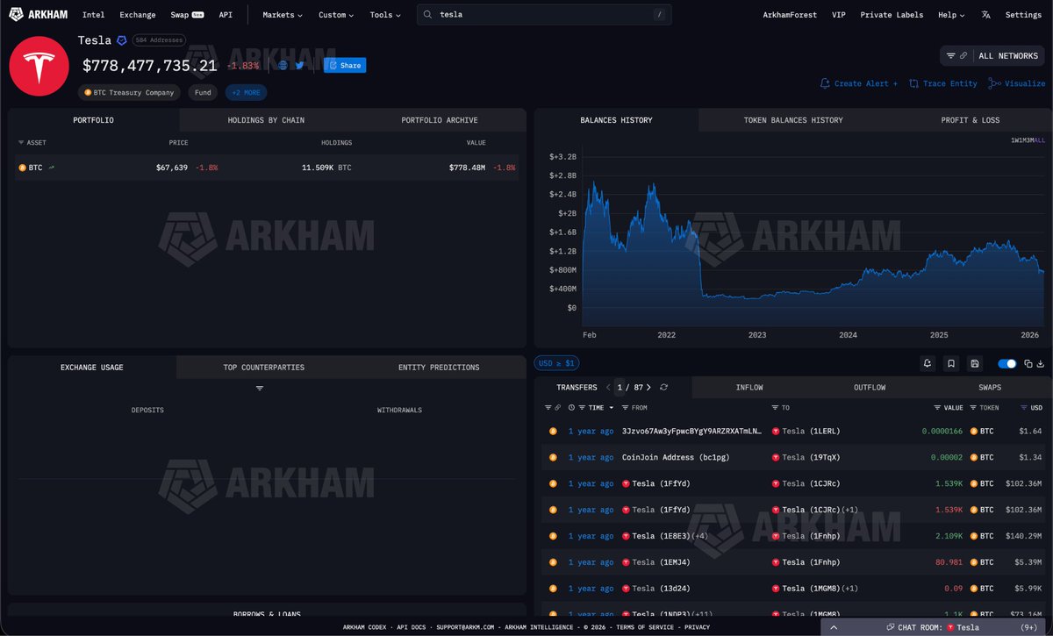1053x636 pixels.
Task: Click the blue Share button
Action: (x=345, y=65)
